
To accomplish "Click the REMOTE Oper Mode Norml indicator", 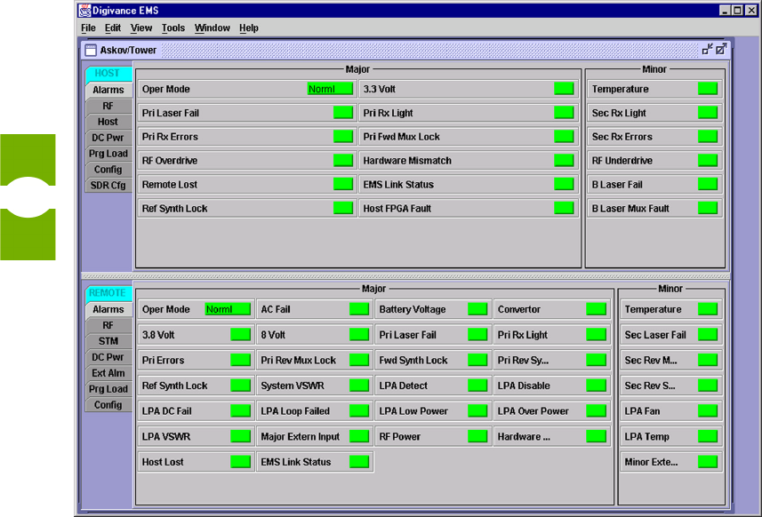I will point(228,309).
